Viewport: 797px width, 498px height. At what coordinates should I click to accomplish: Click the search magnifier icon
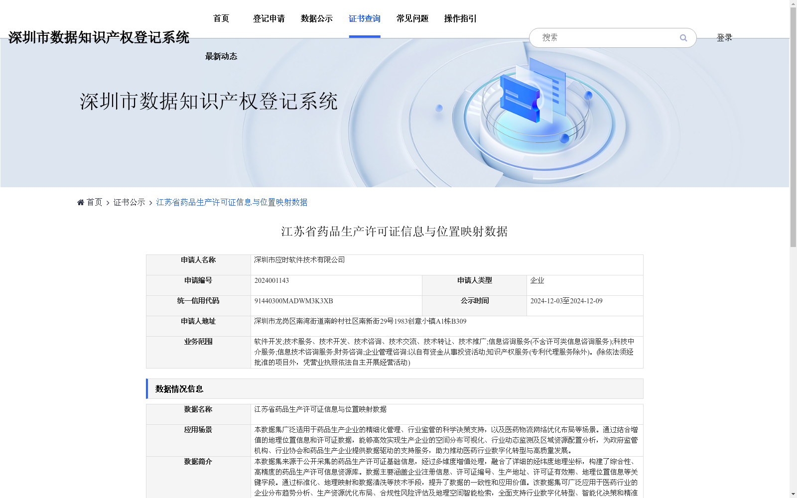[683, 38]
